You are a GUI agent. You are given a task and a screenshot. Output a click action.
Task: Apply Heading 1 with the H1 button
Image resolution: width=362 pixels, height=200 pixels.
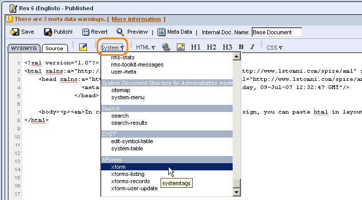(195, 47)
